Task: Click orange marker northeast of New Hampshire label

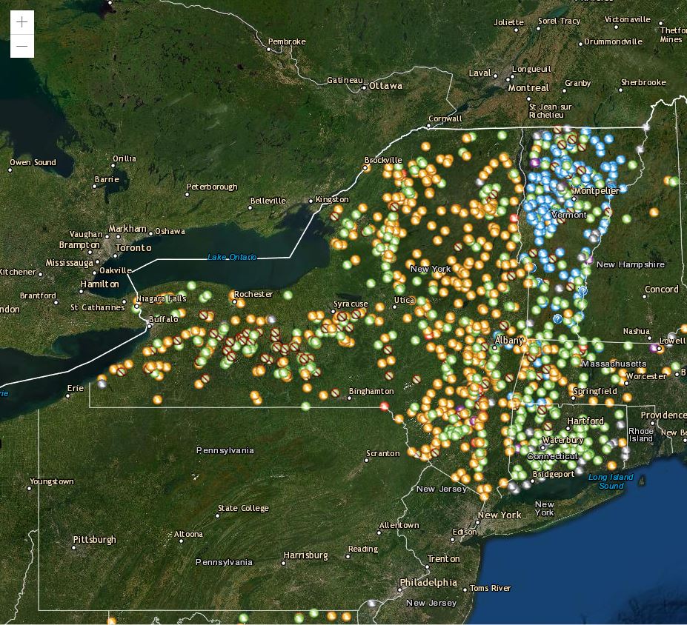Action: 654,213
